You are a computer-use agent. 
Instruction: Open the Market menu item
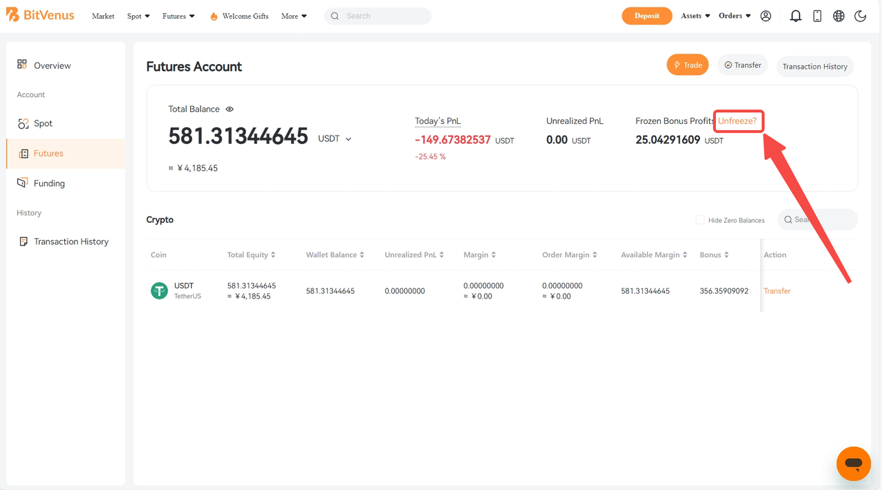[103, 16]
